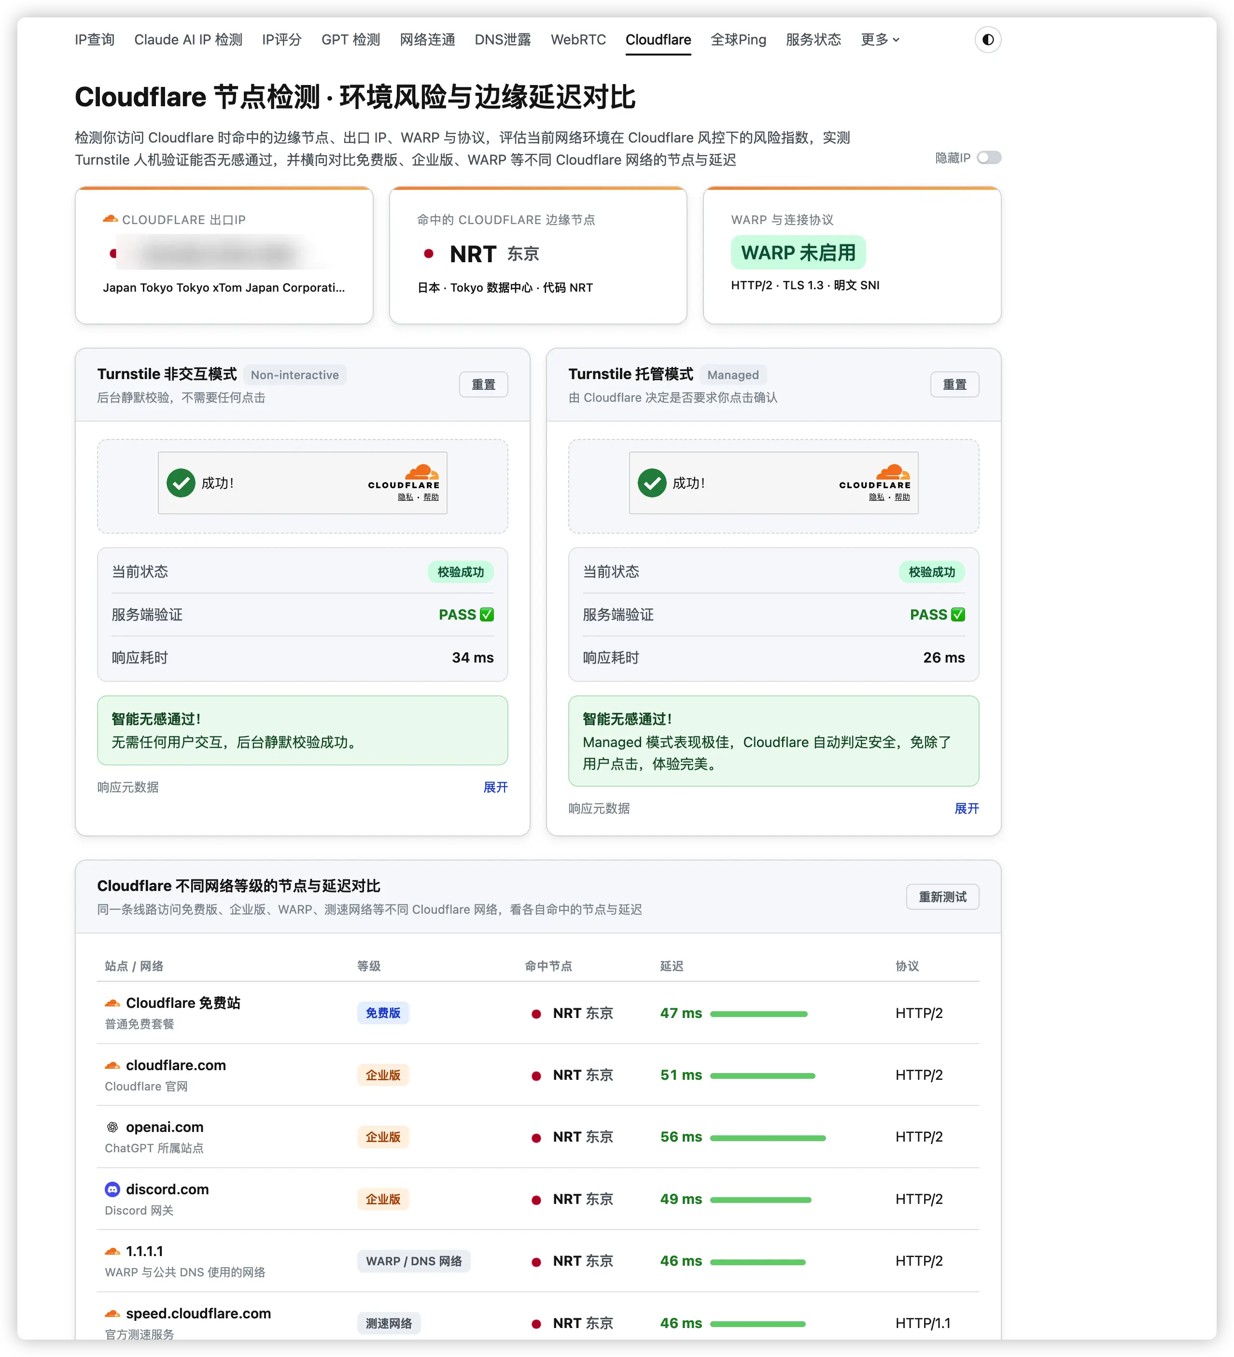1234x1357 pixels.
Task: Click the red dot beside NRT 东京 heading
Action: tap(429, 254)
